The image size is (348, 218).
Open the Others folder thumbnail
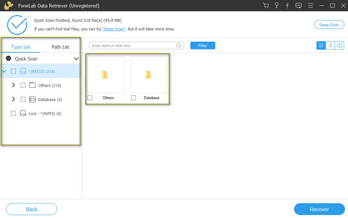tap(105, 75)
